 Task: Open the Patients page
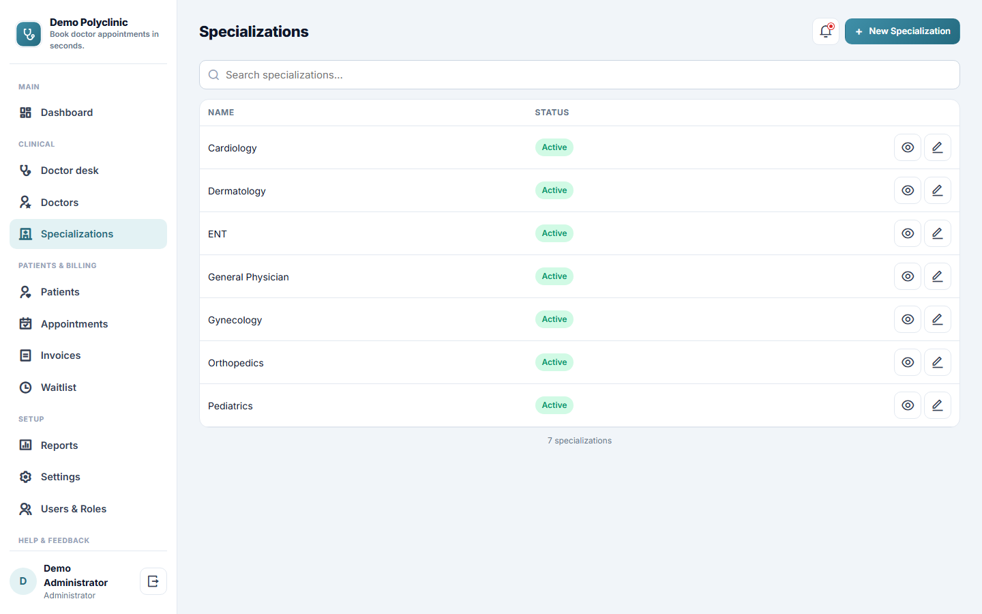coord(88,292)
